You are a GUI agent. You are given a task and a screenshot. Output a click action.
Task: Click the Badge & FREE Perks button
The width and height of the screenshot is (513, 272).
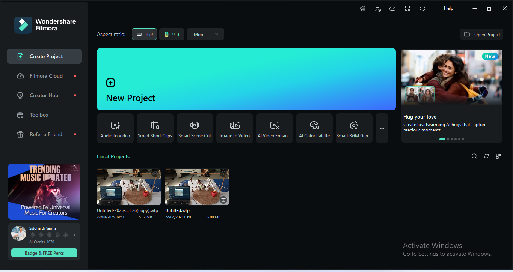coord(44,253)
